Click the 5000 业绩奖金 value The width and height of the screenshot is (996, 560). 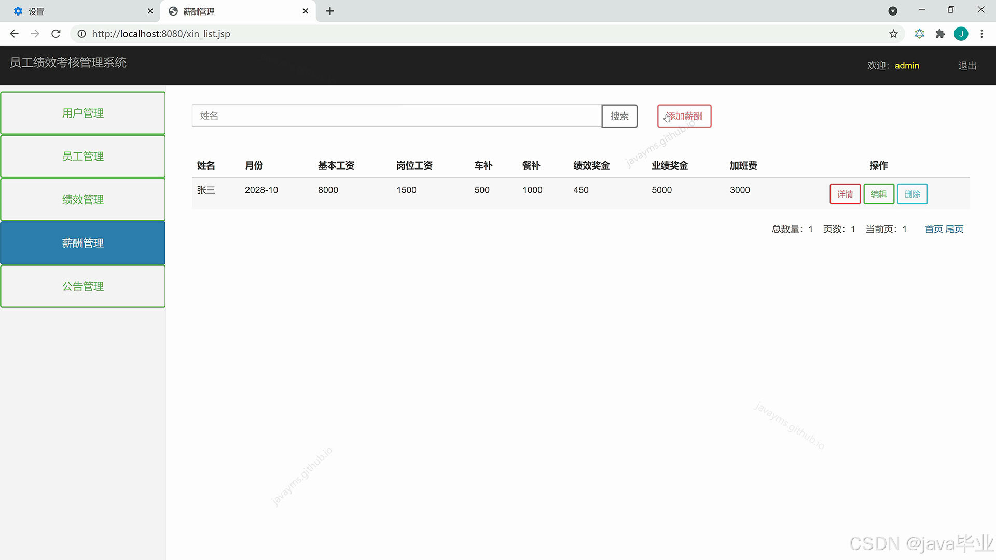point(661,190)
